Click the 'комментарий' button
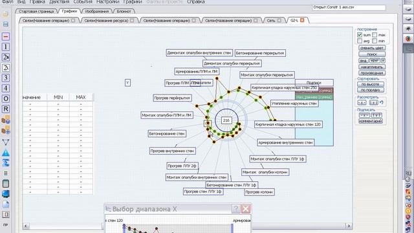 point(371,121)
